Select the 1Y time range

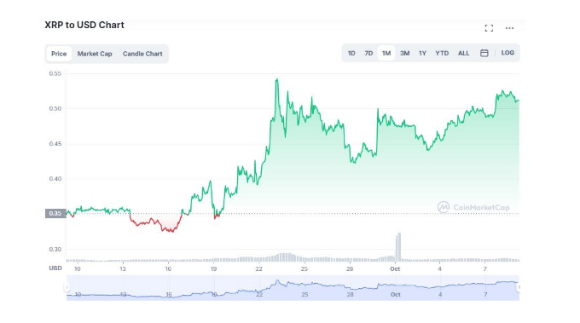click(423, 53)
